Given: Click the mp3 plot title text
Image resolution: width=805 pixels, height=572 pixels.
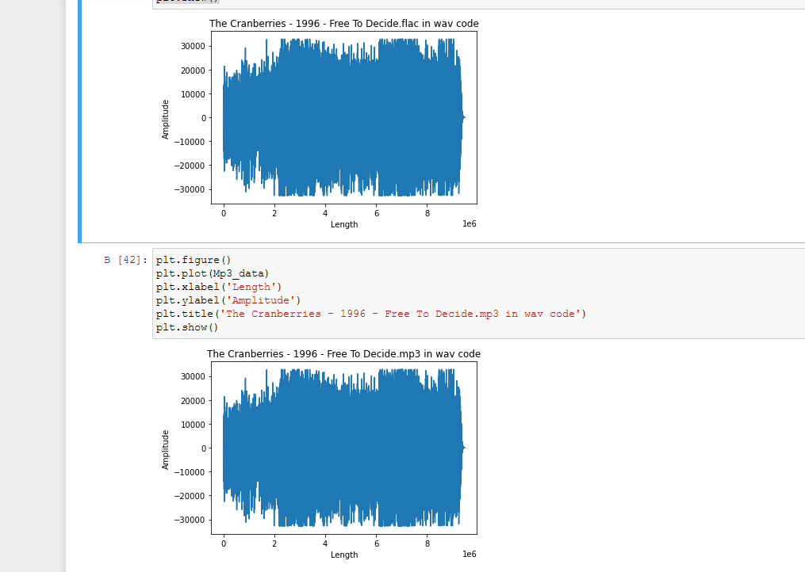Looking at the screenshot, I should (343, 354).
